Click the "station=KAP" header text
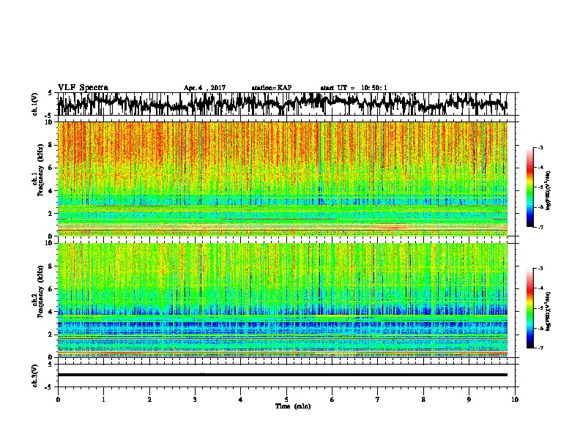 coord(272,88)
